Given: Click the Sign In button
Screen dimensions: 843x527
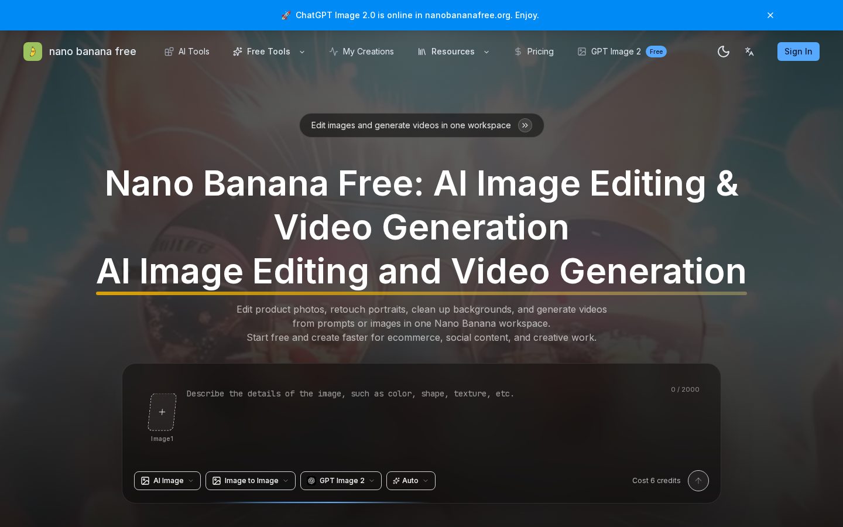Looking at the screenshot, I should coord(799,52).
